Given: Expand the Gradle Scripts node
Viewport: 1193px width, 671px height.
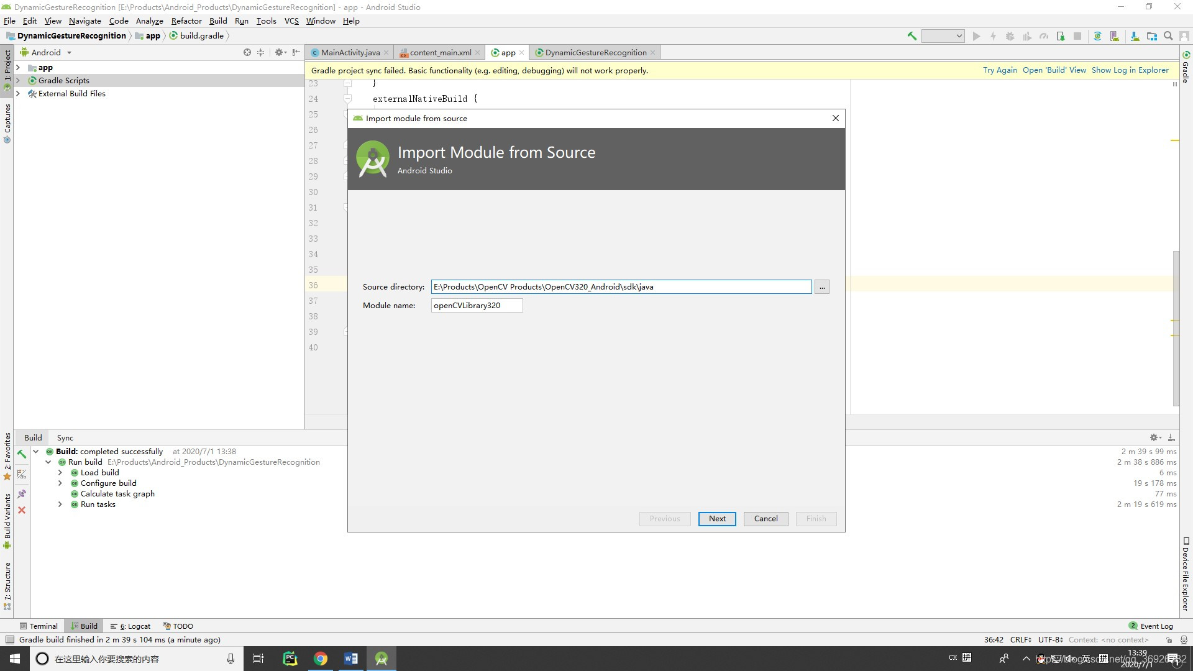Looking at the screenshot, I should click(18, 81).
